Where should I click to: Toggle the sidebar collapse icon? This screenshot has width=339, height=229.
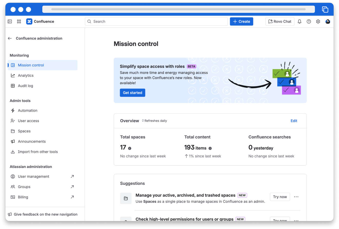point(10,22)
